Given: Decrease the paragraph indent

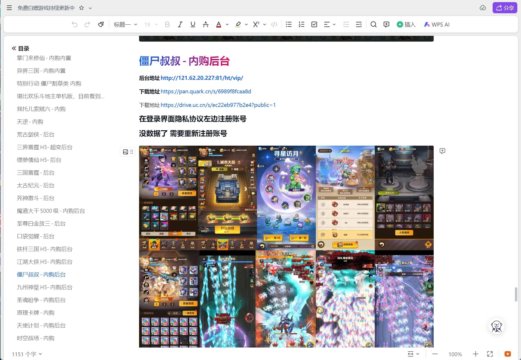Looking at the screenshot, I should click(346, 24).
